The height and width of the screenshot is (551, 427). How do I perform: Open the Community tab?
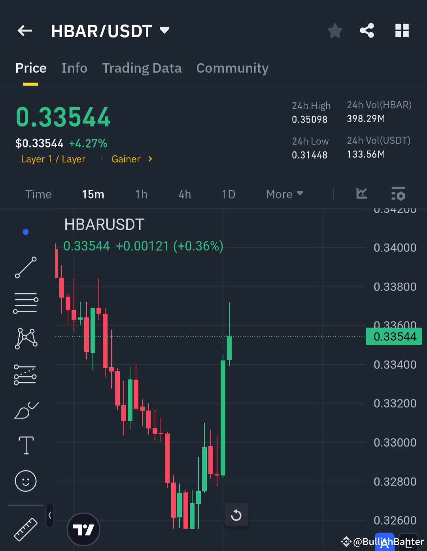(x=232, y=68)
